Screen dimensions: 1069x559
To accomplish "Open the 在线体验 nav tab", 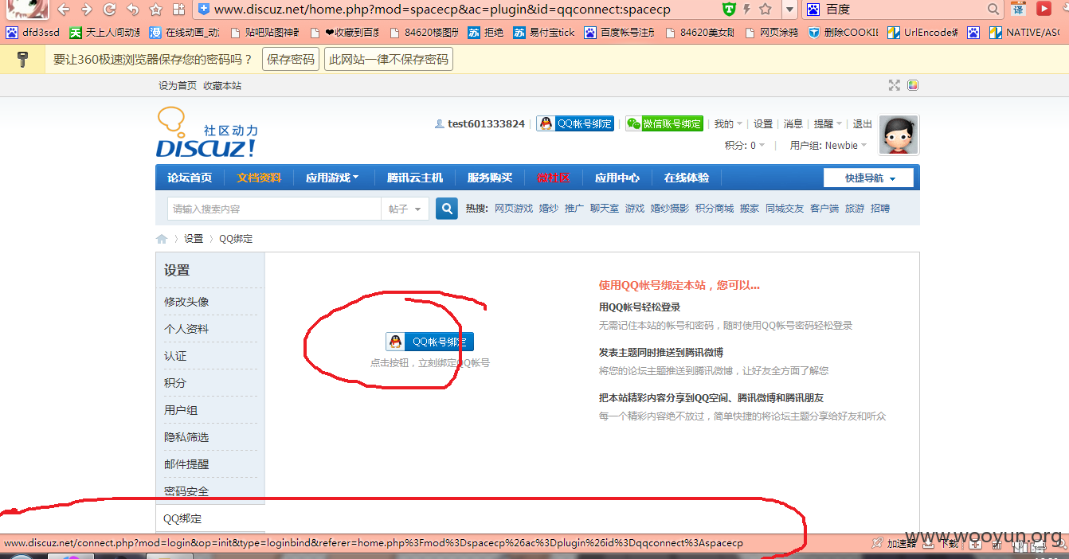I will click(687, 178).
